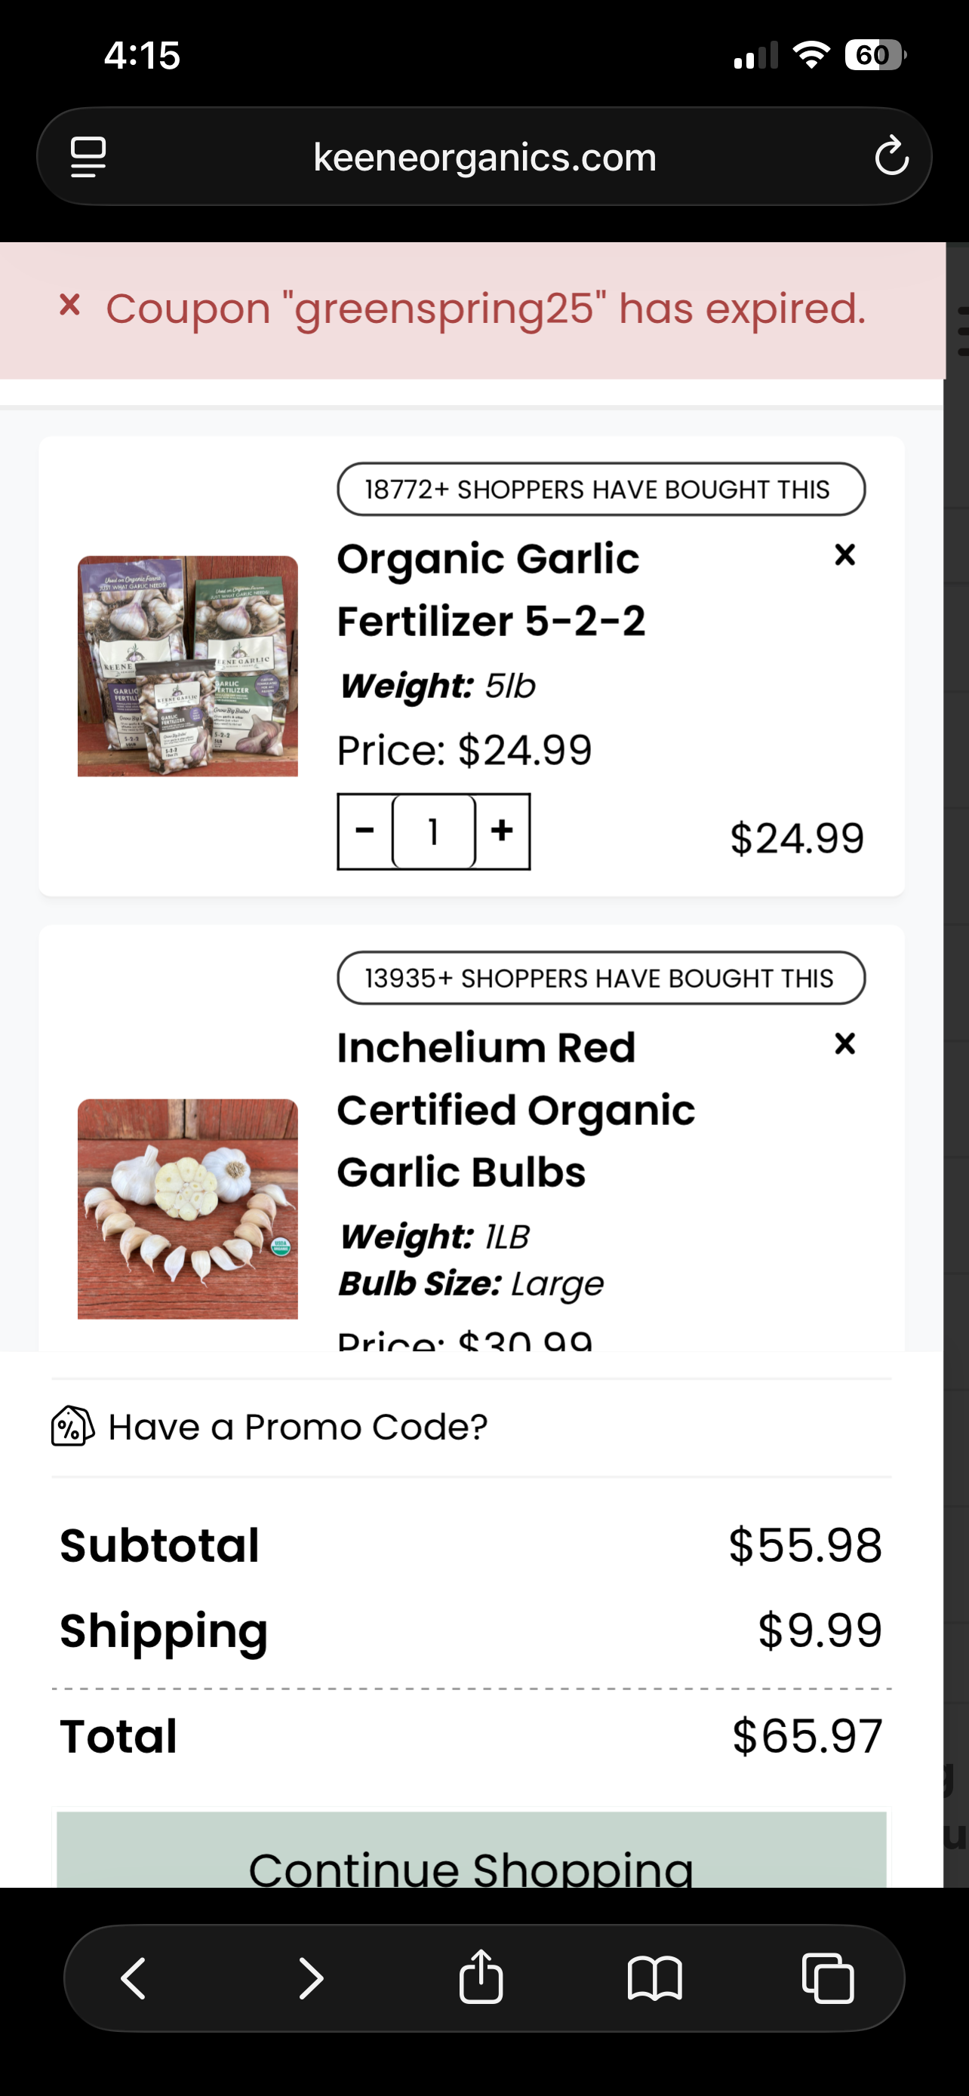The width and height of the screenshot is (969, 2096).
Task: Tap the promo code tag icon
Action: [x=72, y=1428]
